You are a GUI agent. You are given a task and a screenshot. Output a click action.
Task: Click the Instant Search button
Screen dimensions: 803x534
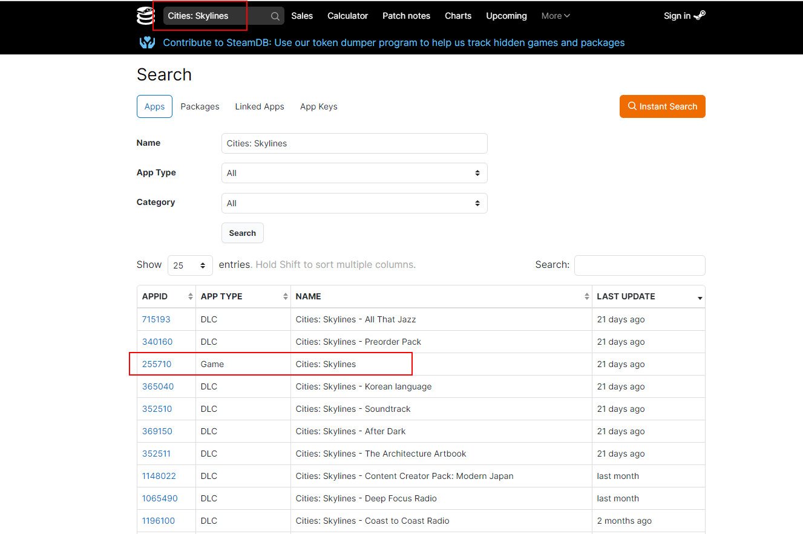663,106
